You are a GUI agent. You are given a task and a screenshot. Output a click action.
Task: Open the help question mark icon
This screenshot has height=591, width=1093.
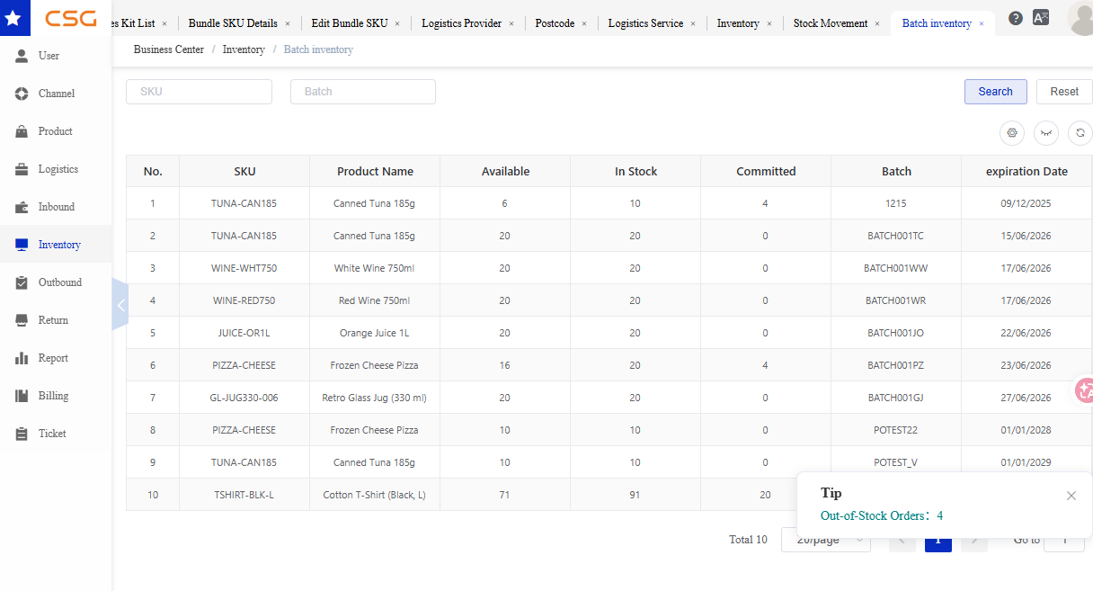1016,18
